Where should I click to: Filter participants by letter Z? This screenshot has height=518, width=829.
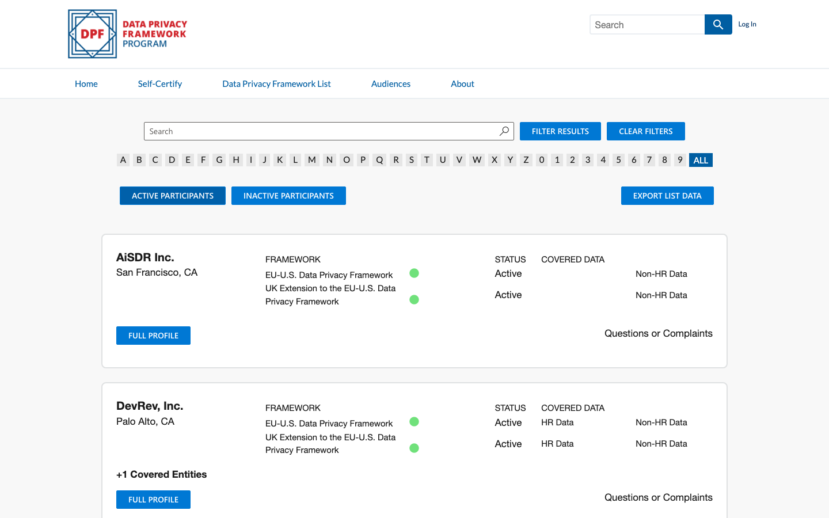click(x=526, y=160)
